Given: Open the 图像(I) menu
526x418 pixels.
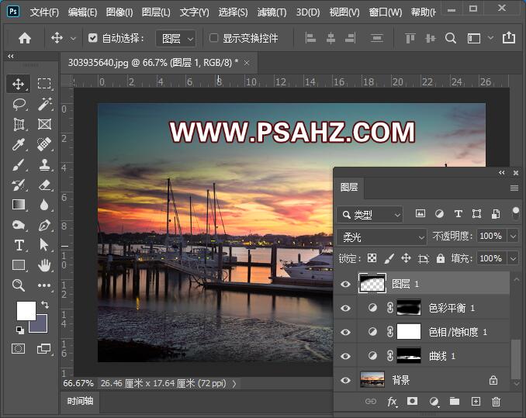Looking at the screenshot, I should [119, 12].
